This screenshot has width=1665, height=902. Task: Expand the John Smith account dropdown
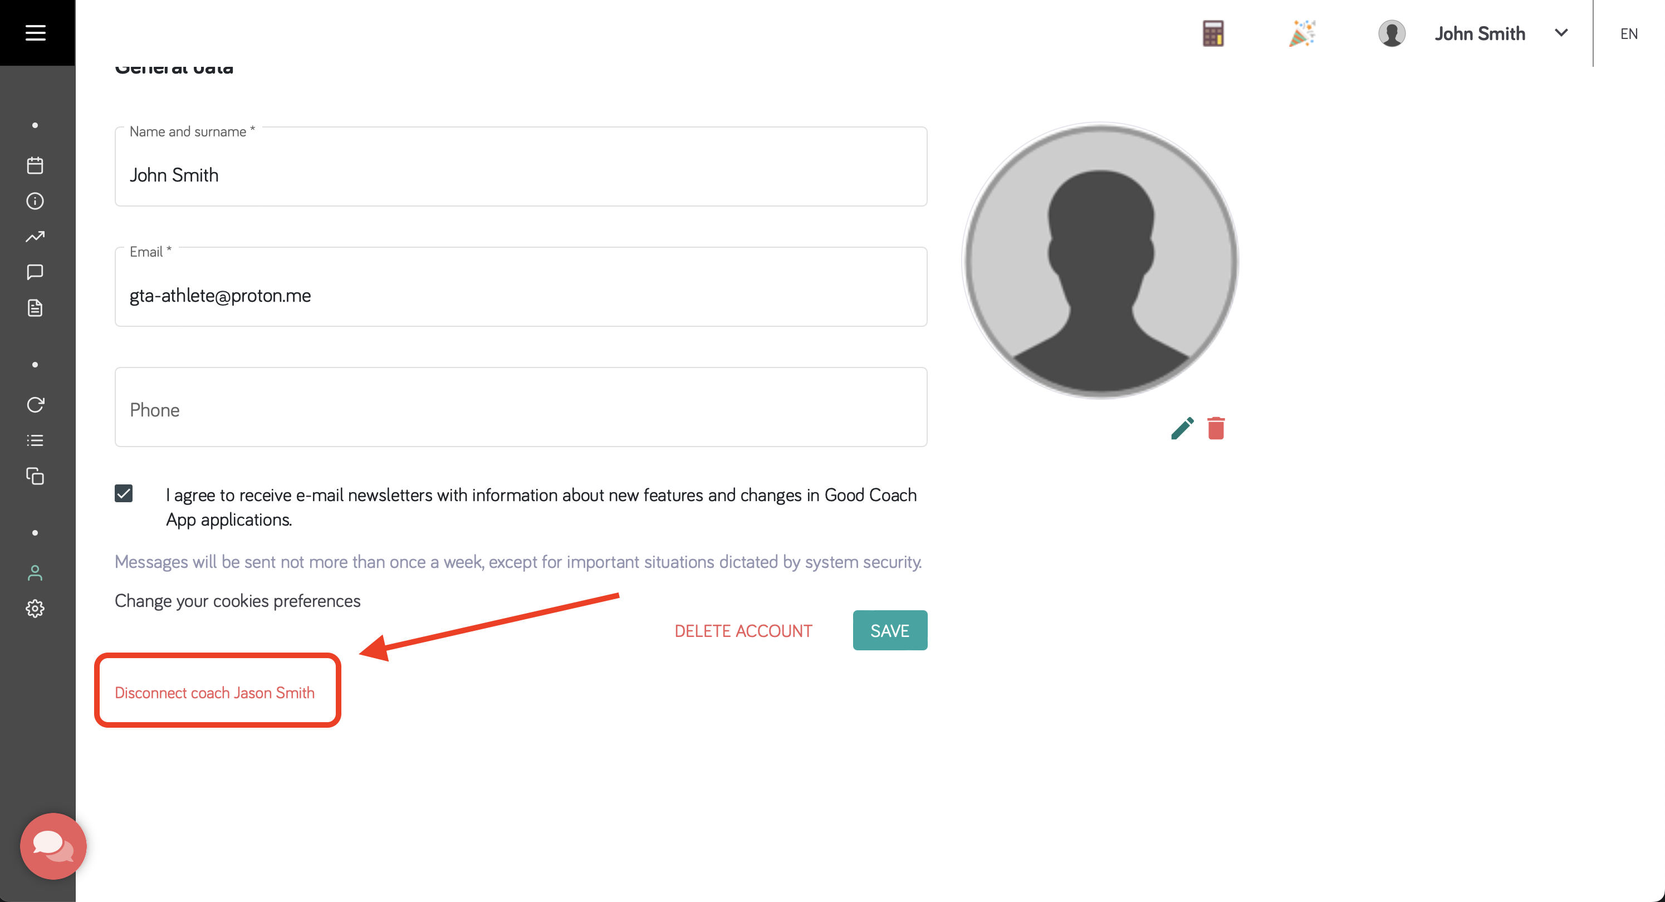coord(1561,33)
